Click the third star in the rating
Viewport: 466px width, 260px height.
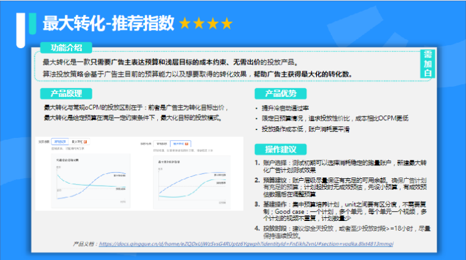[x=213, y=24]
